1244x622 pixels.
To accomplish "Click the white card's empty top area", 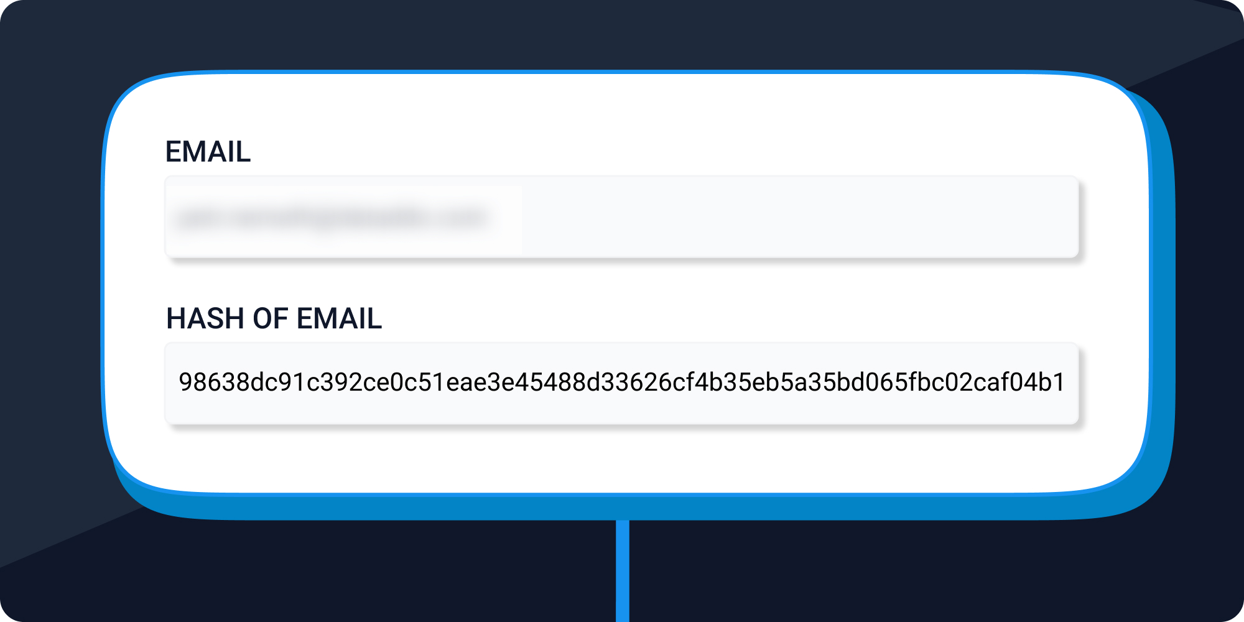I will [x=622, y=106].
